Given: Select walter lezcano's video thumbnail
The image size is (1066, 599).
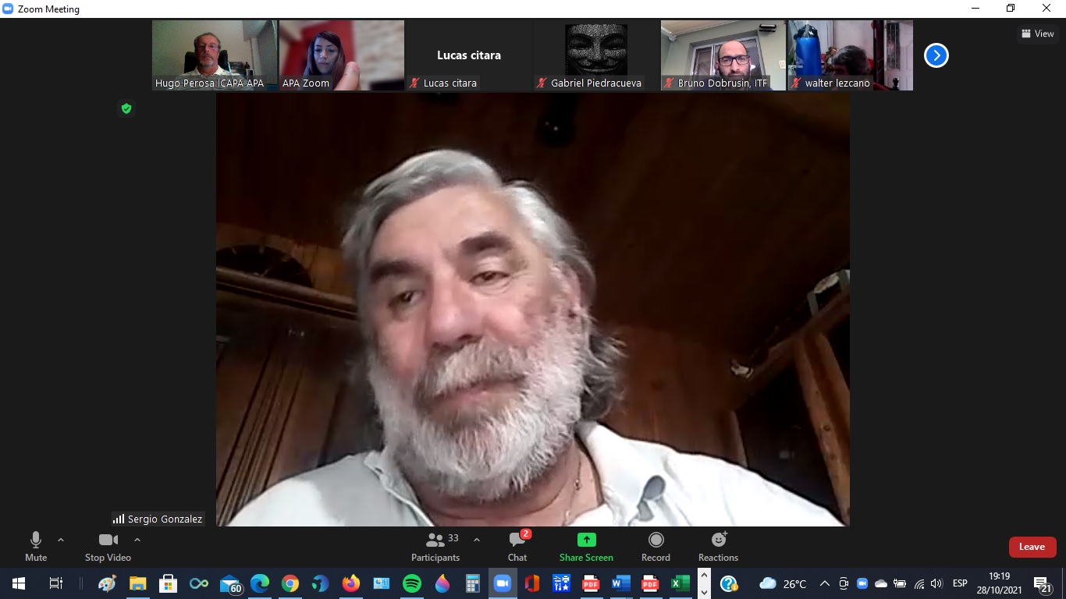Looking at the screenshot, I should coord(851,55).
